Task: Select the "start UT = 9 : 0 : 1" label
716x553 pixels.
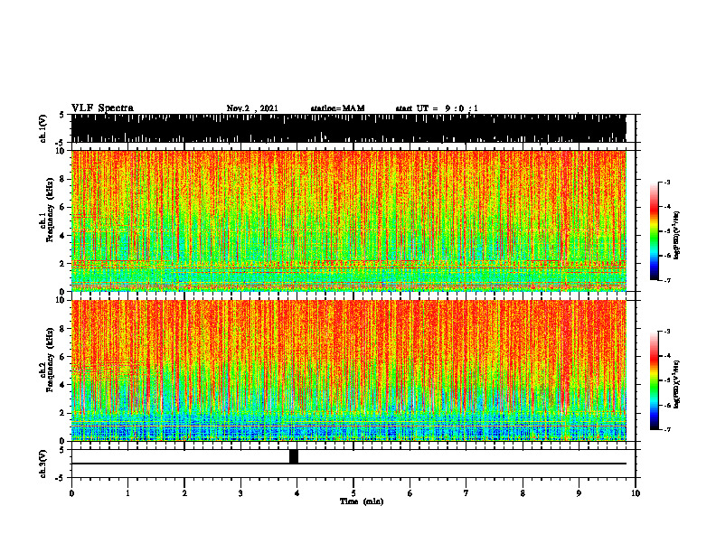Action: coord(437,108)
